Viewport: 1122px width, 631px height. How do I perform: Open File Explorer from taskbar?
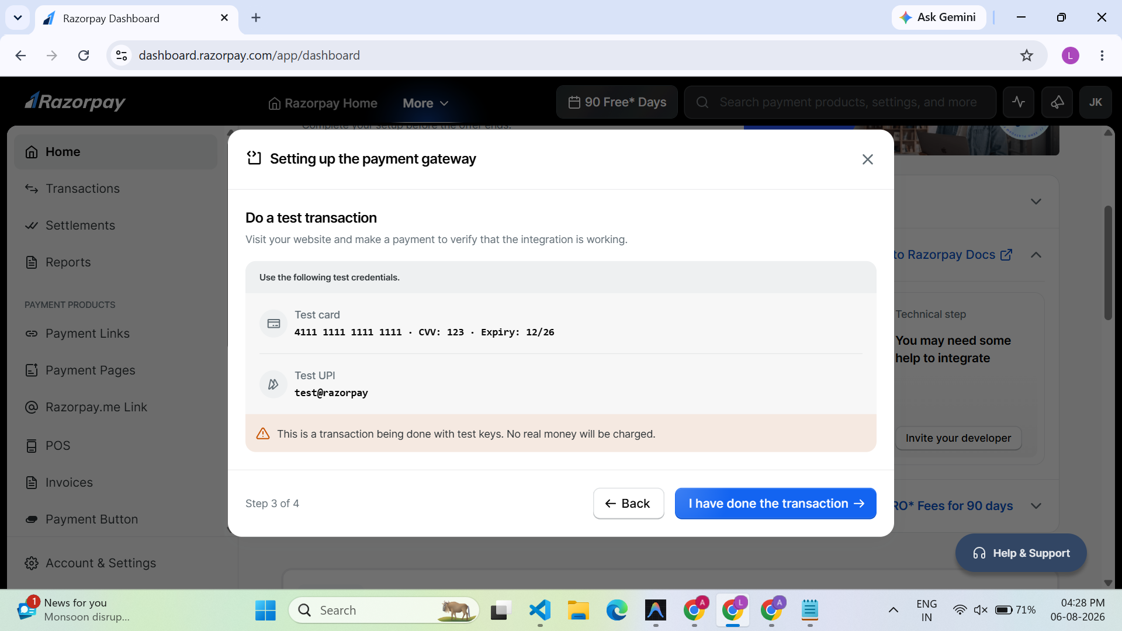pos(578,610)
